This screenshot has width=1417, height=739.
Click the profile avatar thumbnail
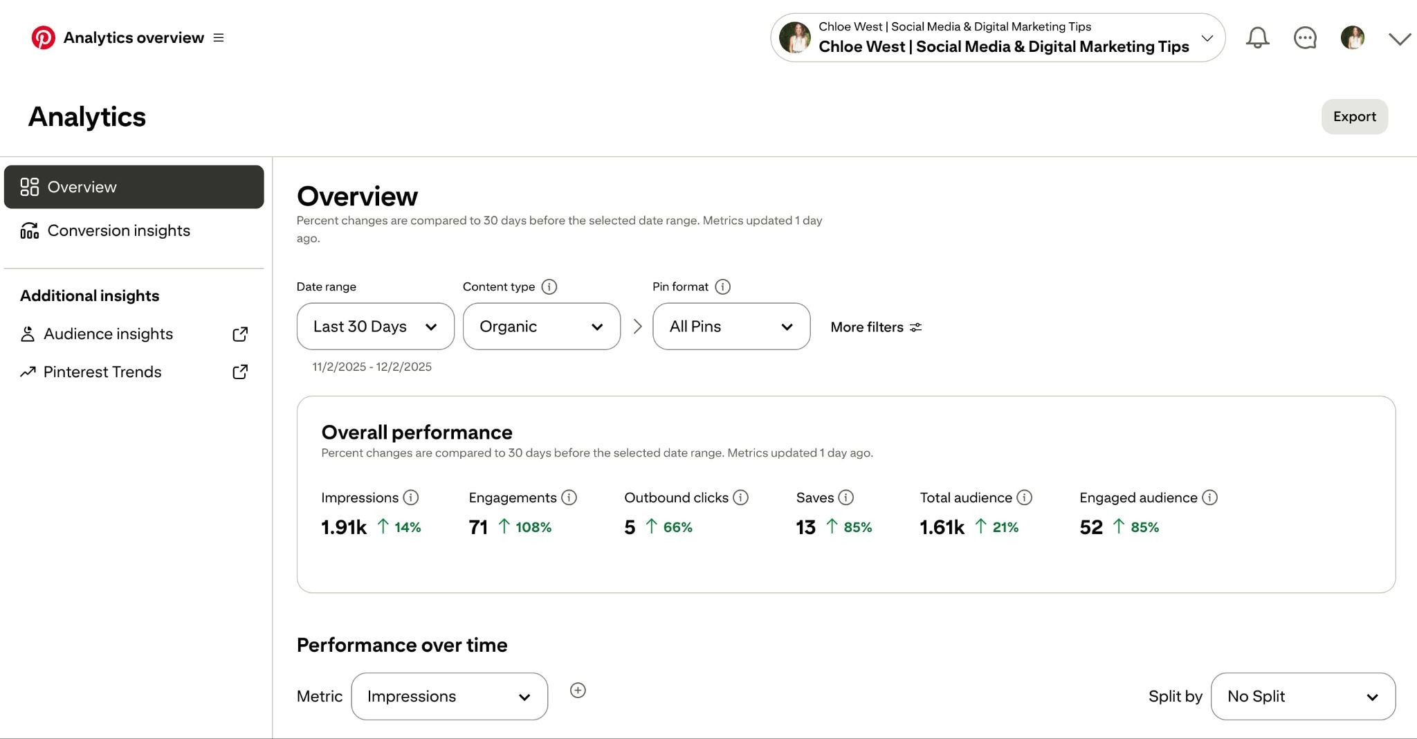click(1352, 37)
